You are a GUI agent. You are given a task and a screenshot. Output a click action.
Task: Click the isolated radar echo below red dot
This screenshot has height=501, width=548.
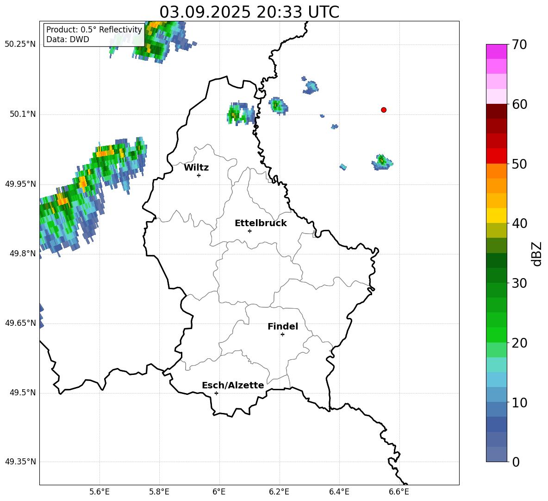pyautogui.click(x=381, y=162)
